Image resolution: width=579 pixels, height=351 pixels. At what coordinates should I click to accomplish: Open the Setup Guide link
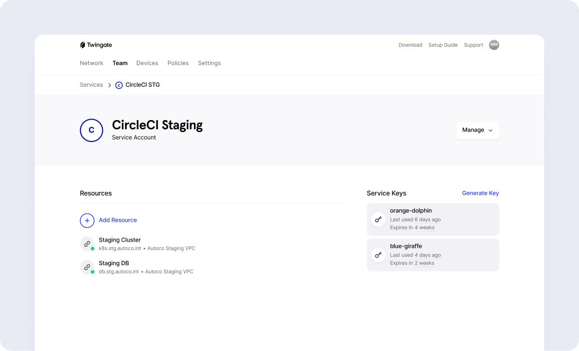[x=443, y=45]
